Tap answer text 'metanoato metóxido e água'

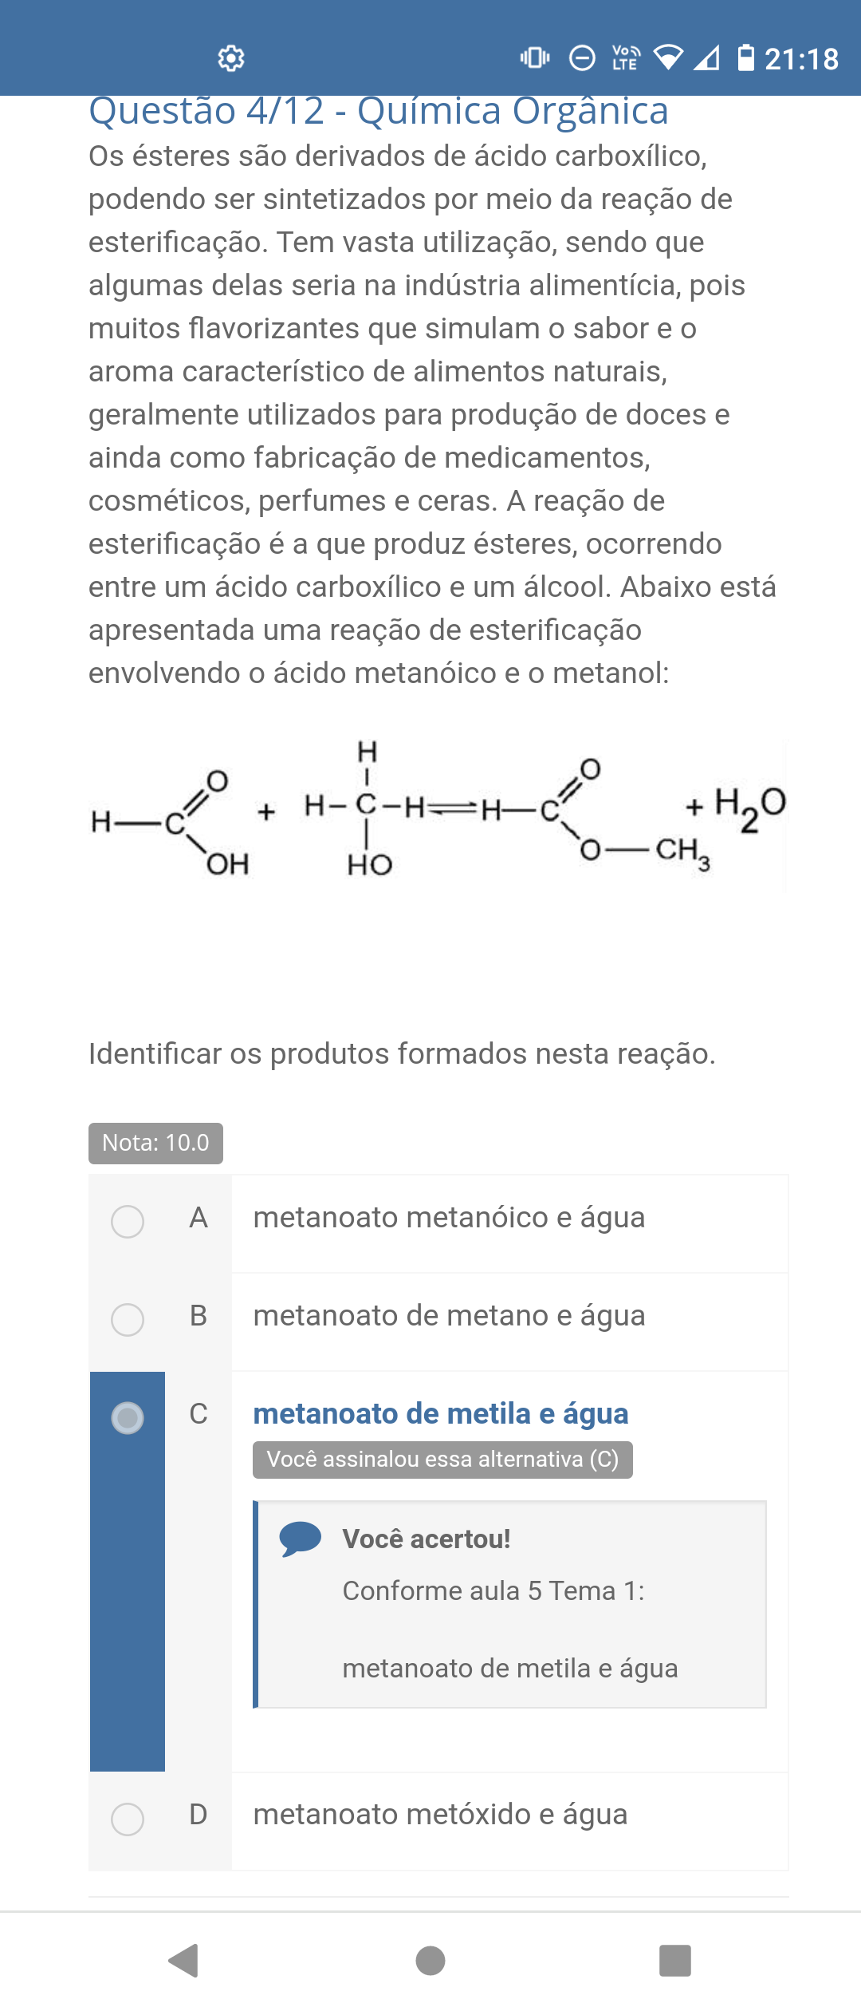tap(440, 1815)
